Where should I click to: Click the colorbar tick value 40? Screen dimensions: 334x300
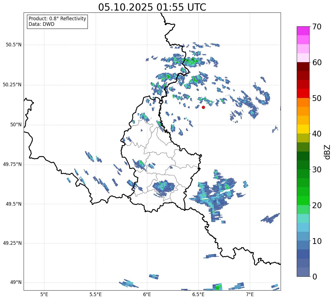317,134
